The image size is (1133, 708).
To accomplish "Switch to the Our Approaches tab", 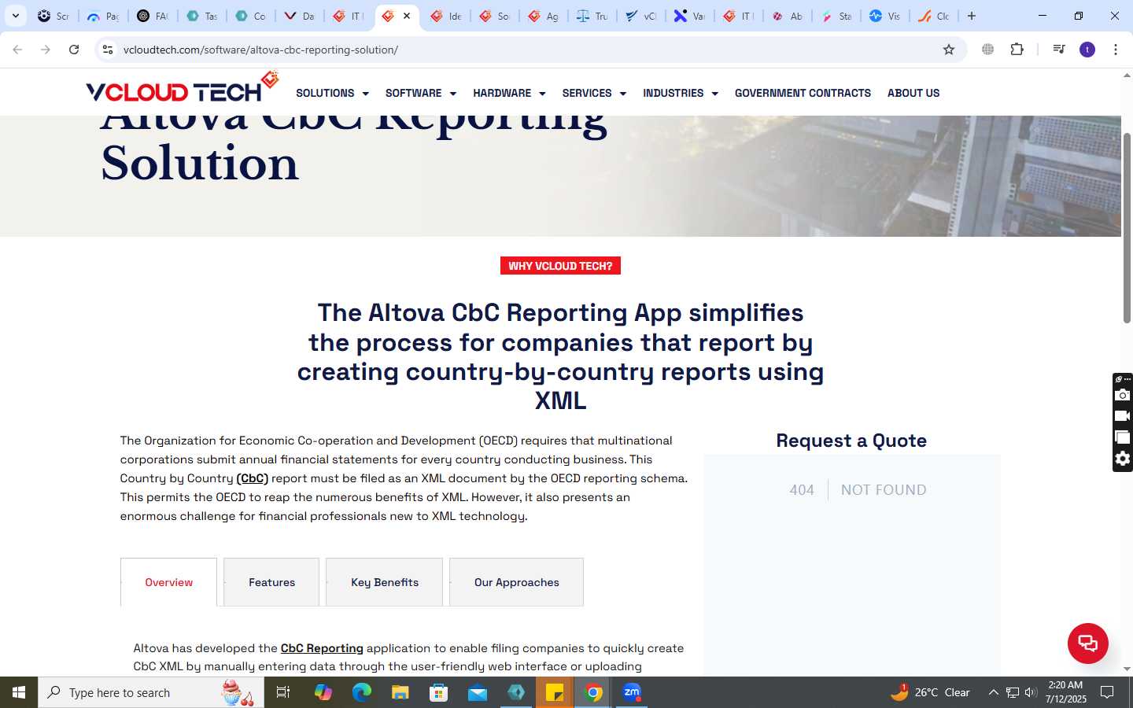I will (516, 582).
